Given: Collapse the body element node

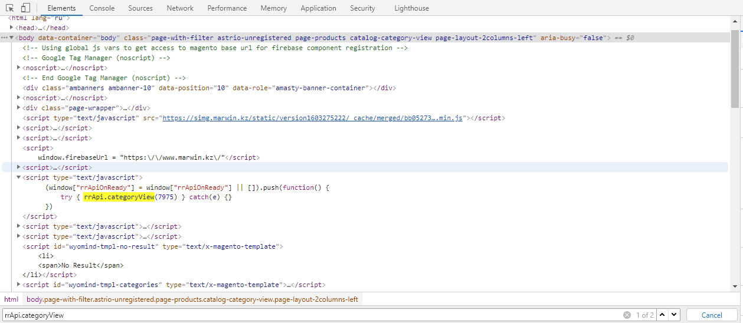Looking at the screenshot, I should (12, 38).
